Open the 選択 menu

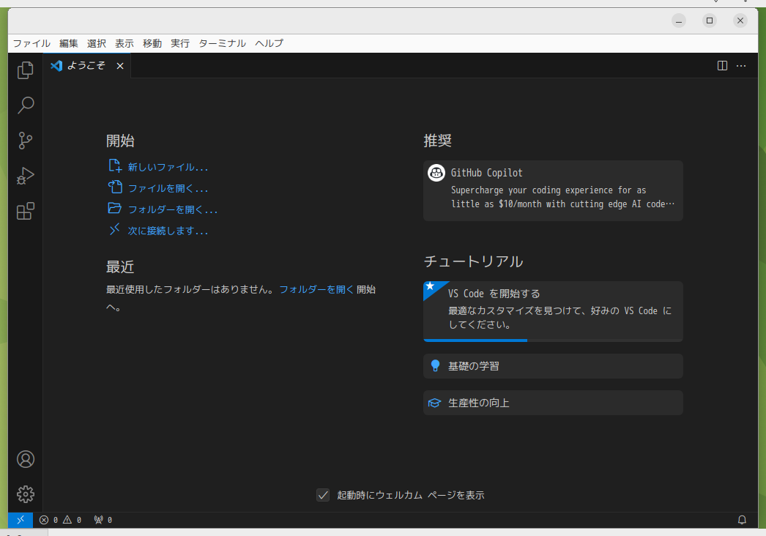tap(96, 43)
